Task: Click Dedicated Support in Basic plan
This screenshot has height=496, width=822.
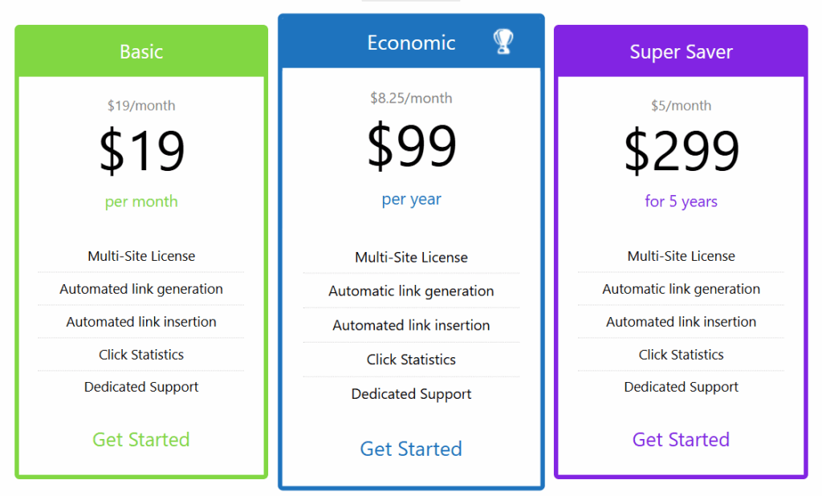Action: pos(141,387)
